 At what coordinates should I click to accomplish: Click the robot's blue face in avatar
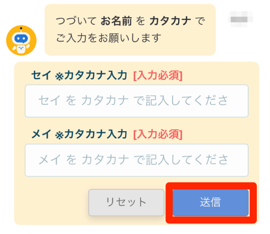21,38
